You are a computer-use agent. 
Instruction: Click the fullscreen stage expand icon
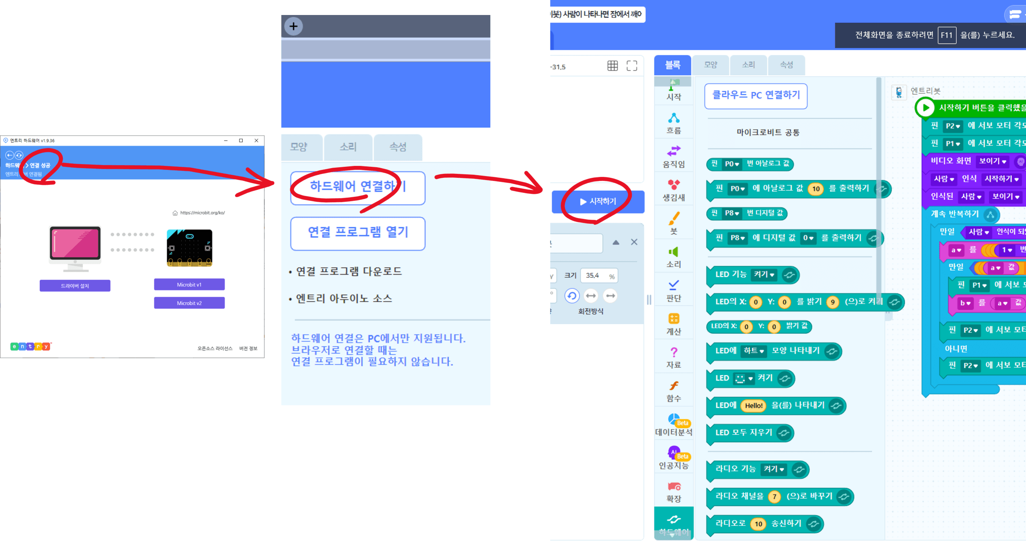click(632, 66)
